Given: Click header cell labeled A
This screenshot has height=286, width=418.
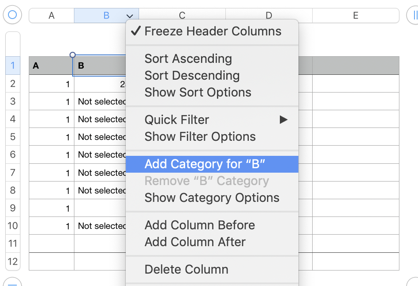Looking at the screenshot, I should click(x=51, y=66).
